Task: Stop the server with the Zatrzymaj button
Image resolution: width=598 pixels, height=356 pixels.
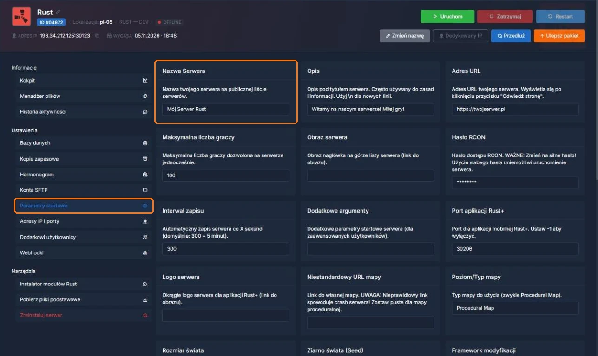Action: coord(505,16)
